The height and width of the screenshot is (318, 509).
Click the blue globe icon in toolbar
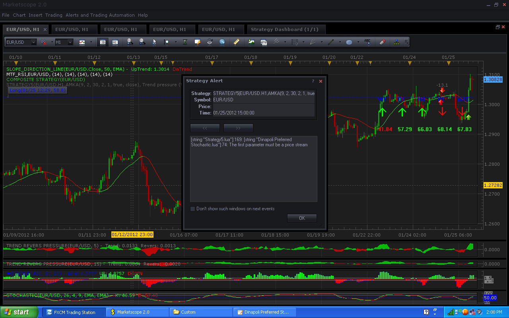point(222,42)
